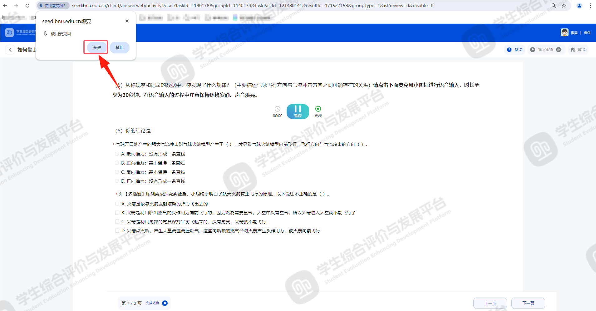The image size is (596, 311).
Task: Click the student avatar in header
Action: (564, 32)
